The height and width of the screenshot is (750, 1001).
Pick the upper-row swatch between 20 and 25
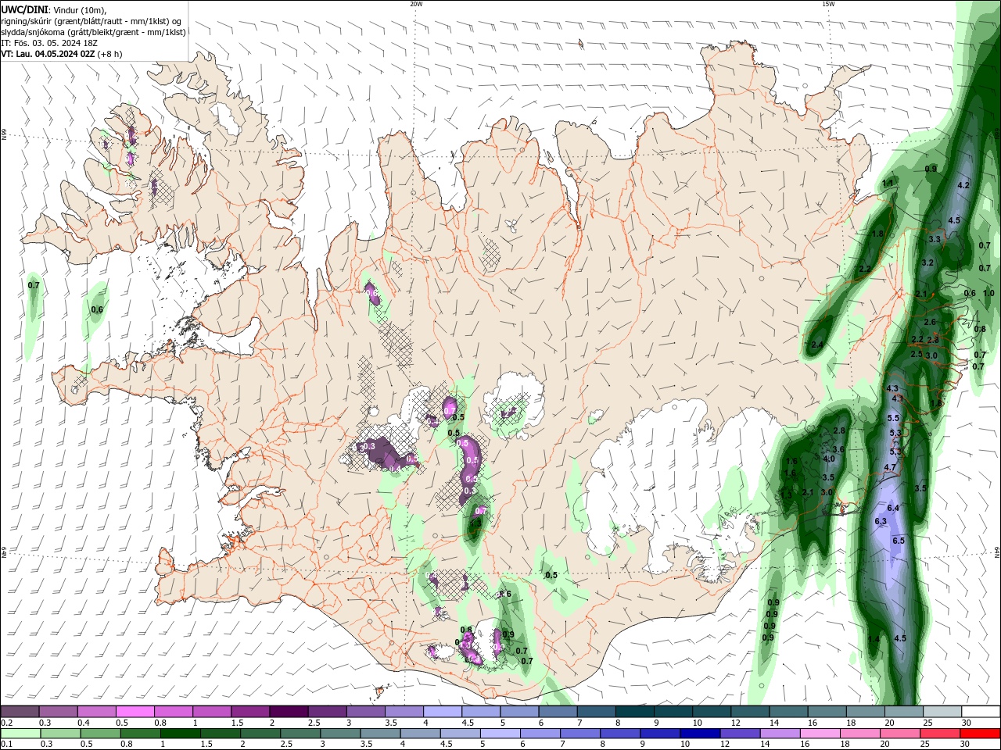(x=902, y=712)
